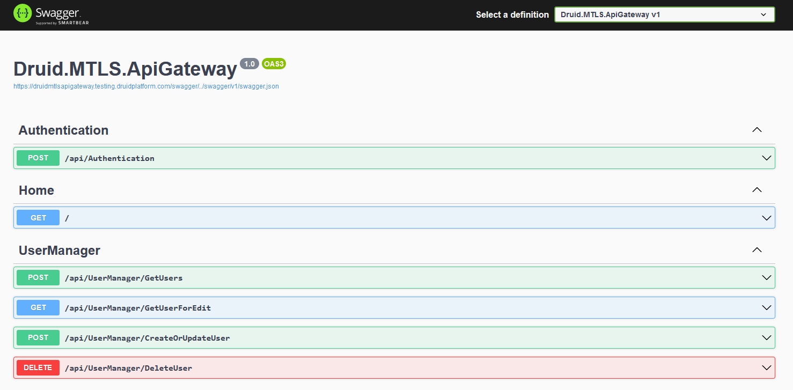Expand the POST GetUsers endpoint arrow
The image size is (793, 390).
[x=766, y=278]
